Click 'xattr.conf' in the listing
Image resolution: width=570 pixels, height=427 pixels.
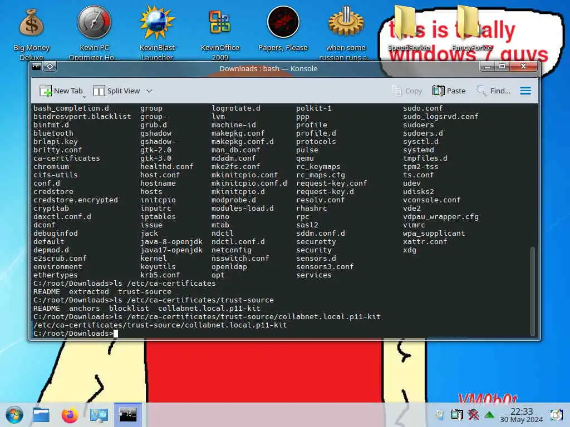[x=425, y=242]
